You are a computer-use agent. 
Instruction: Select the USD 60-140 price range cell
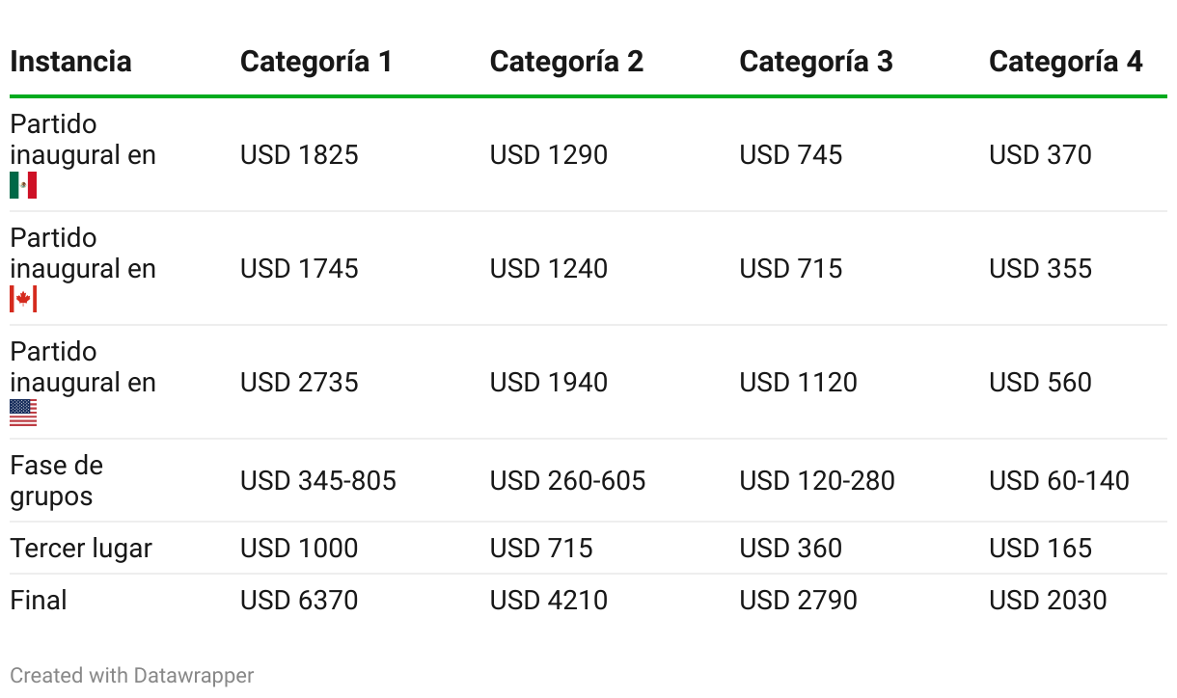[x=1059, y=481]
